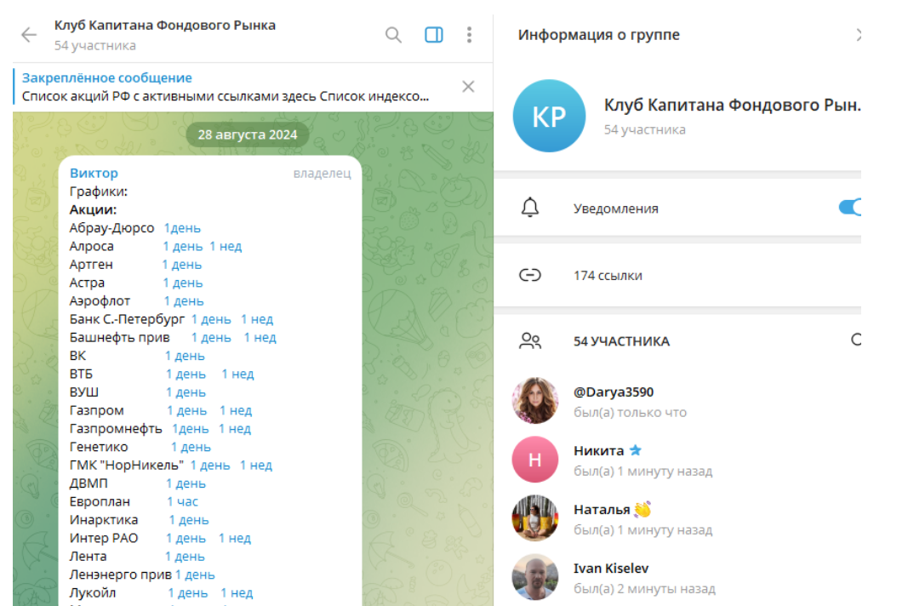
Task: Open the Интер РАО 1 нед link
Action: [x=235, y=538]
